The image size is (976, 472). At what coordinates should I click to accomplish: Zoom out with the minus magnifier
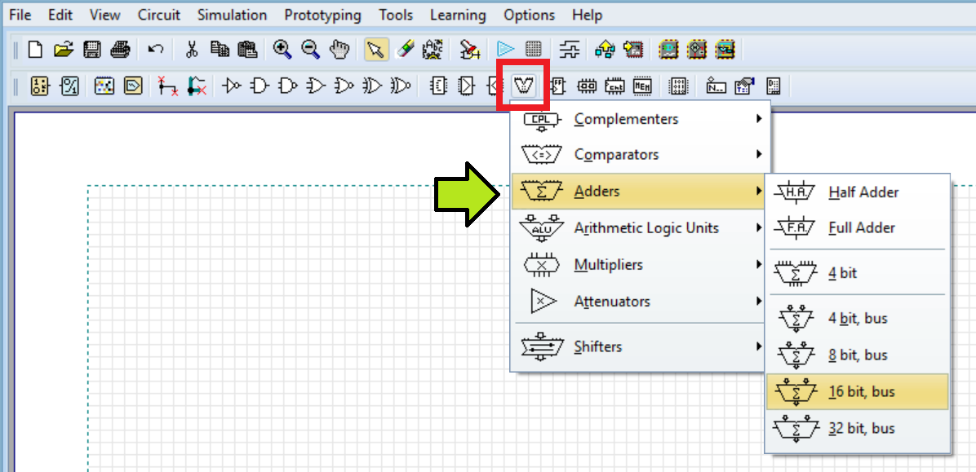[x=311, y=49]
